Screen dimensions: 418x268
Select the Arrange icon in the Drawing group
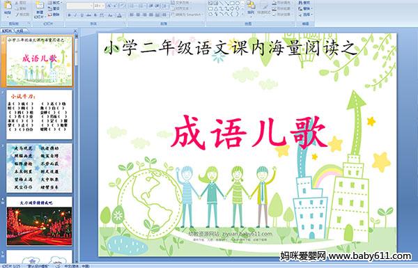(x=251, y=8)
